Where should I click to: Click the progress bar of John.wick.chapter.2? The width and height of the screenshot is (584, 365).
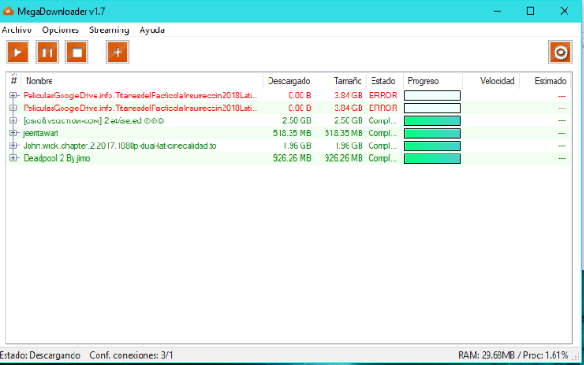[x=432, y=145]
